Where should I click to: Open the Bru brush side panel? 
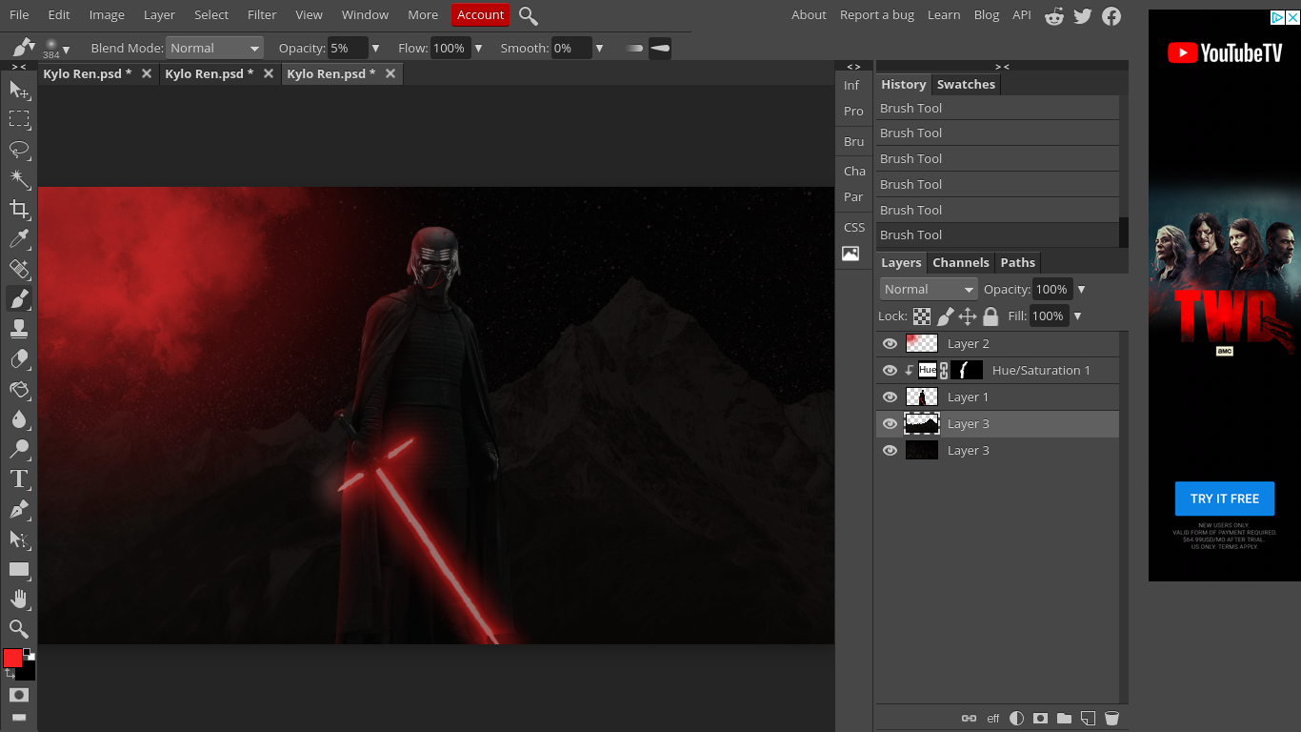[x=853, y=141]
